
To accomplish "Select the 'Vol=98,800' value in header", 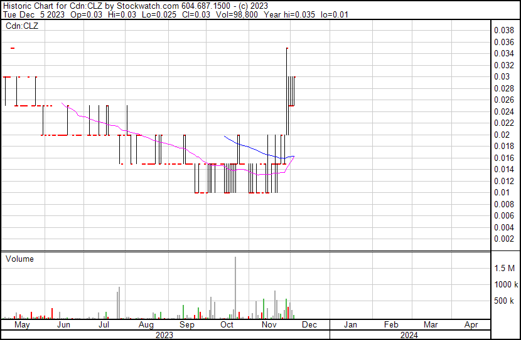I will 237,14.
